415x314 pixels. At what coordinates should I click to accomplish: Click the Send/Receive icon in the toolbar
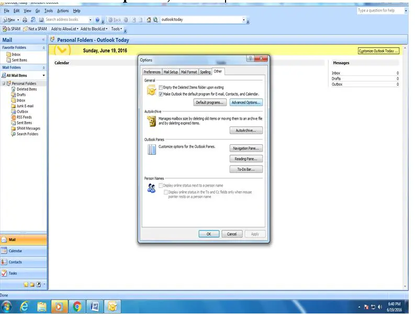(33, 20)
